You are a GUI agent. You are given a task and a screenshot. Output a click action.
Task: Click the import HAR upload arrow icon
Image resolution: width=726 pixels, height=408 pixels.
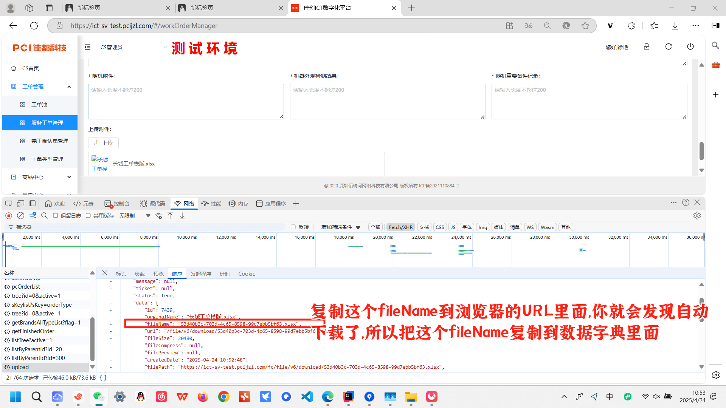pos(170,216)
